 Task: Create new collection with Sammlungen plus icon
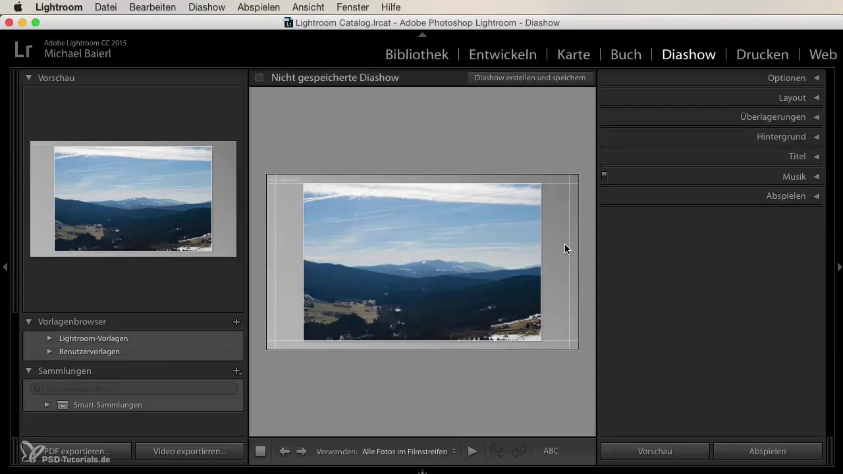pos(236,371)
